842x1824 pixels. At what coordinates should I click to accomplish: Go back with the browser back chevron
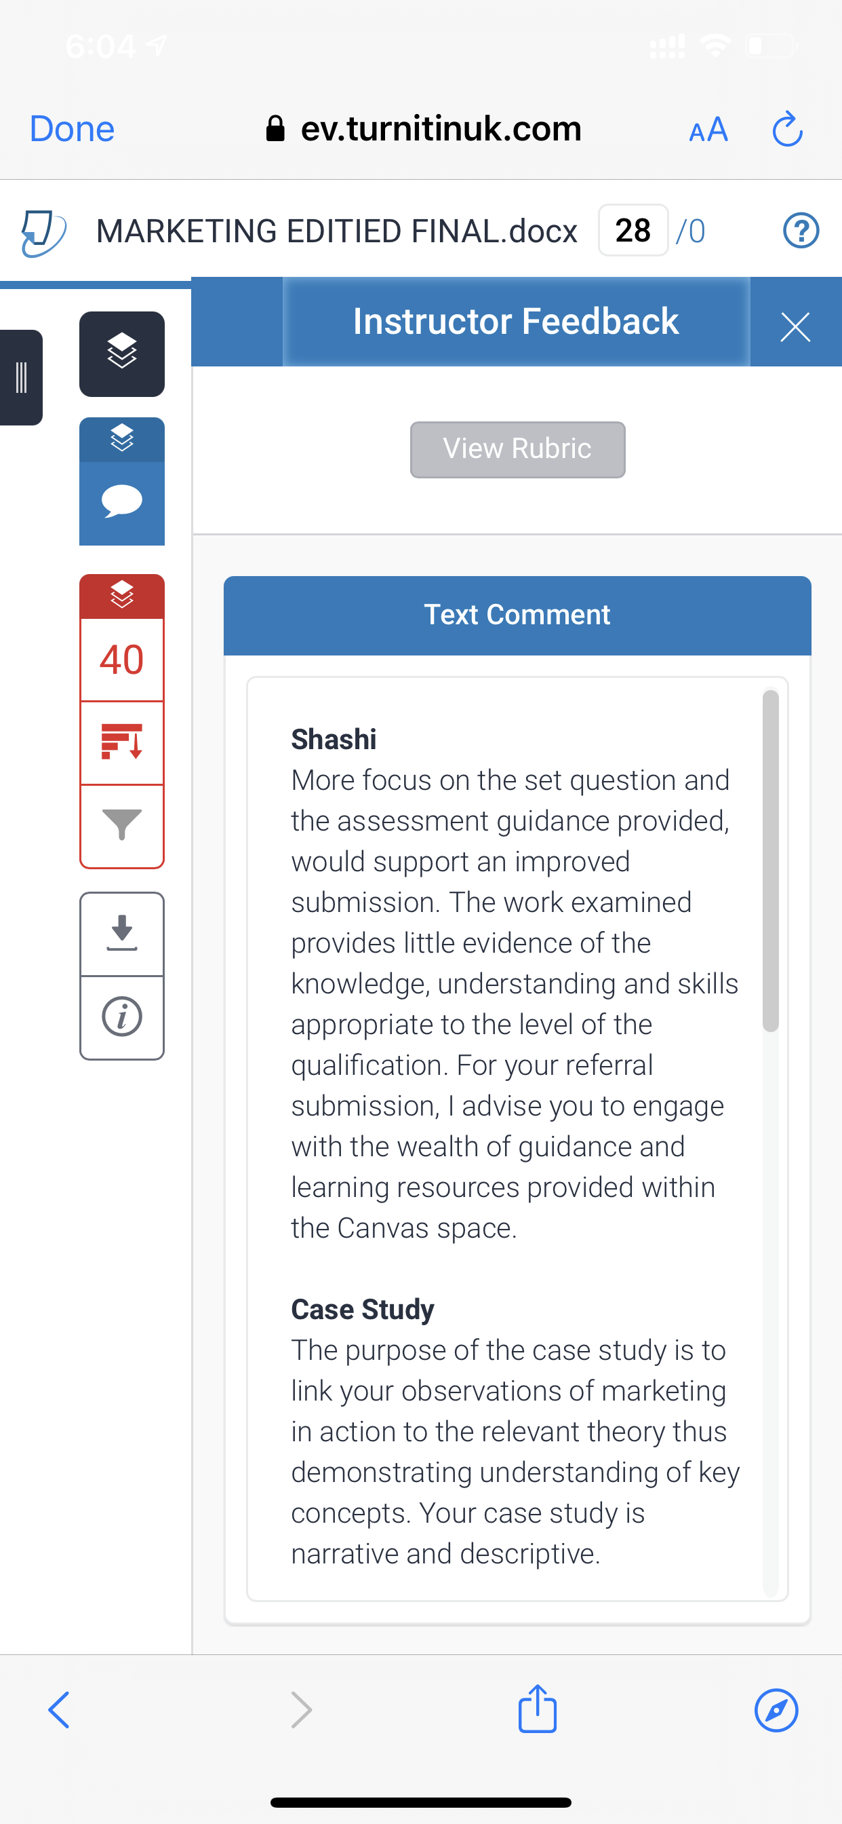[60, 1710]
